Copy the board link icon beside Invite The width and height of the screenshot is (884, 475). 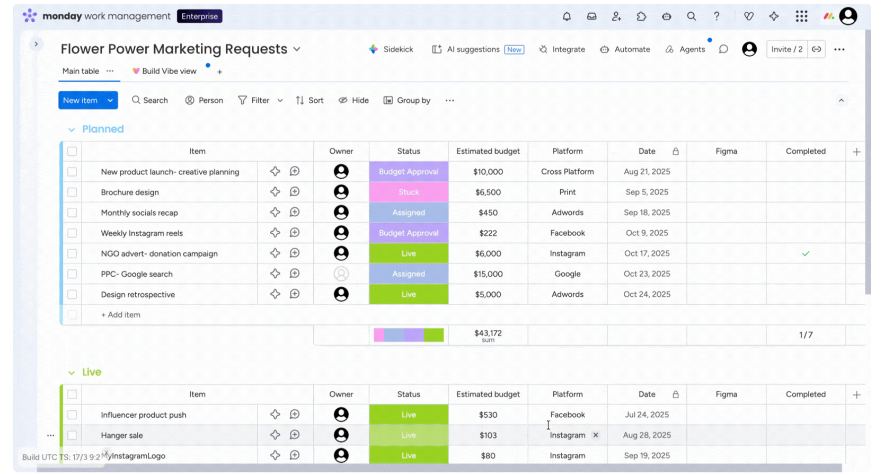(817, 49)
